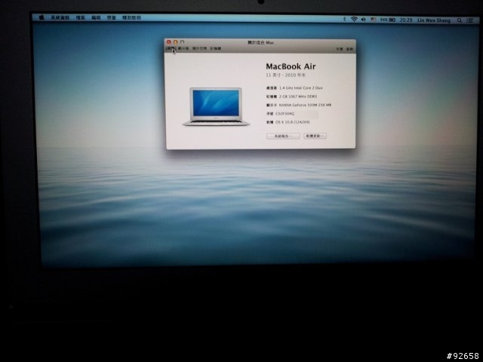Close the About This Mac window
The image size is (483, 362).
point(169,42)
